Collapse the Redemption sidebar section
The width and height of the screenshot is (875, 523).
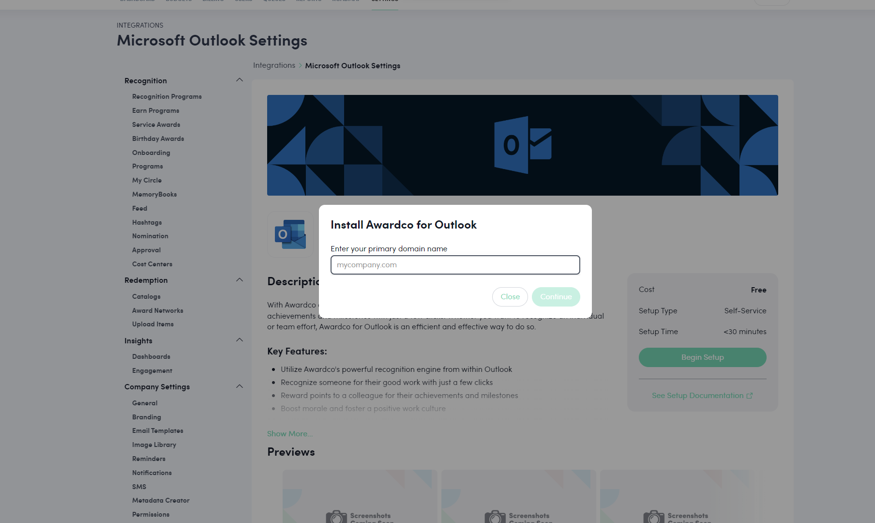click(x=239, y=280)
